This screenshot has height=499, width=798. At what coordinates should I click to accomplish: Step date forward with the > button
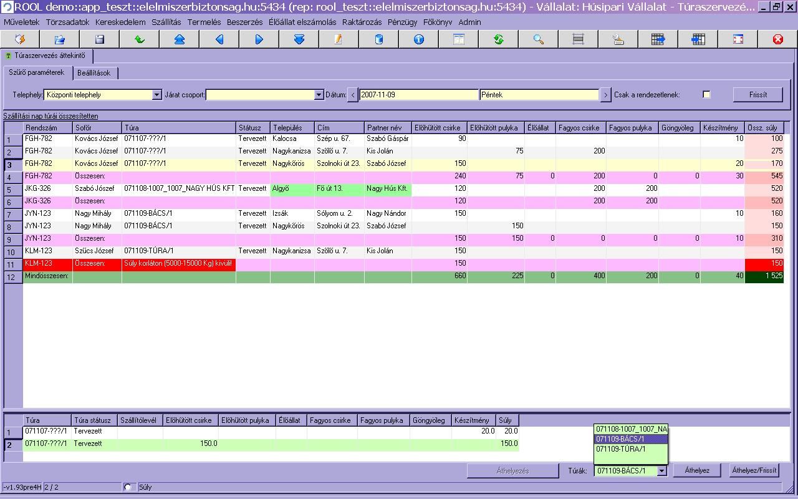click(x=605, y=95)
